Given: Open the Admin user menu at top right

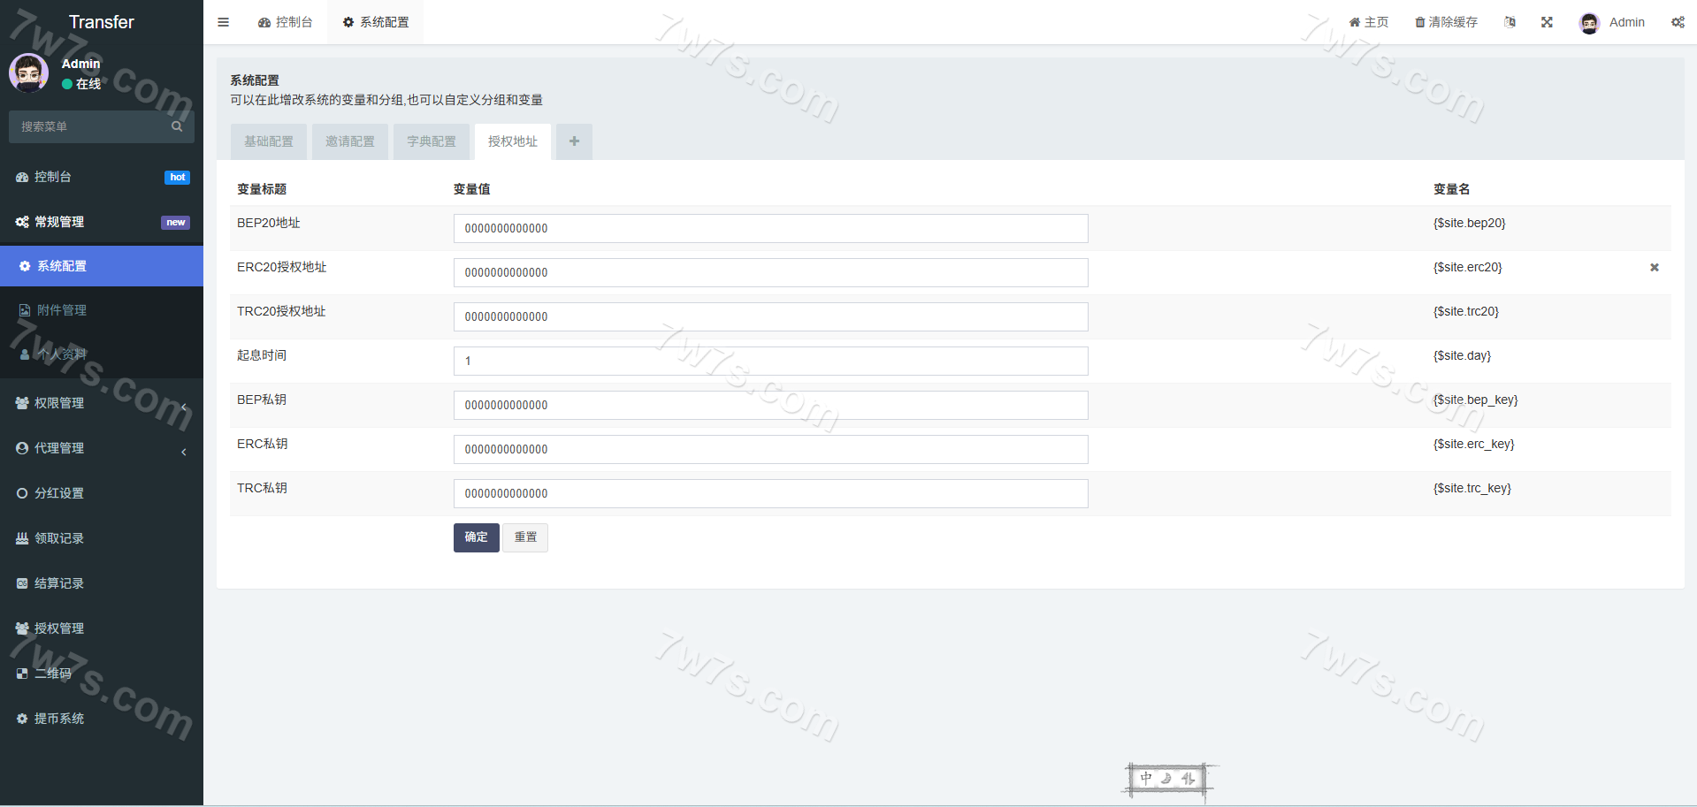Looking at the screenshot, I should tap(1613, 22).
